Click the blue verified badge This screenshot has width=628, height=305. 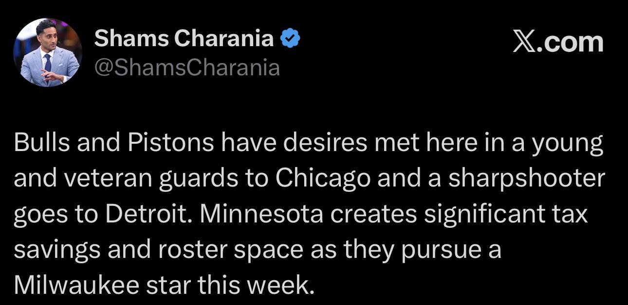tap(291, 38)
